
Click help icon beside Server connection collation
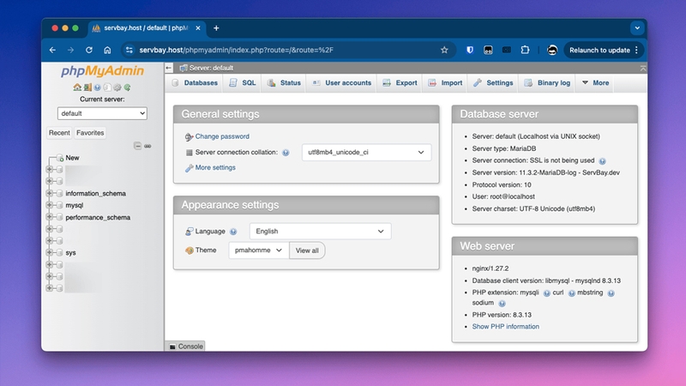(286, 153)
